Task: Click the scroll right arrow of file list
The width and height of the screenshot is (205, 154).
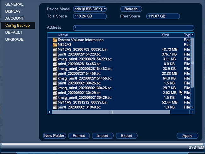Action: (x=192, y=112)
